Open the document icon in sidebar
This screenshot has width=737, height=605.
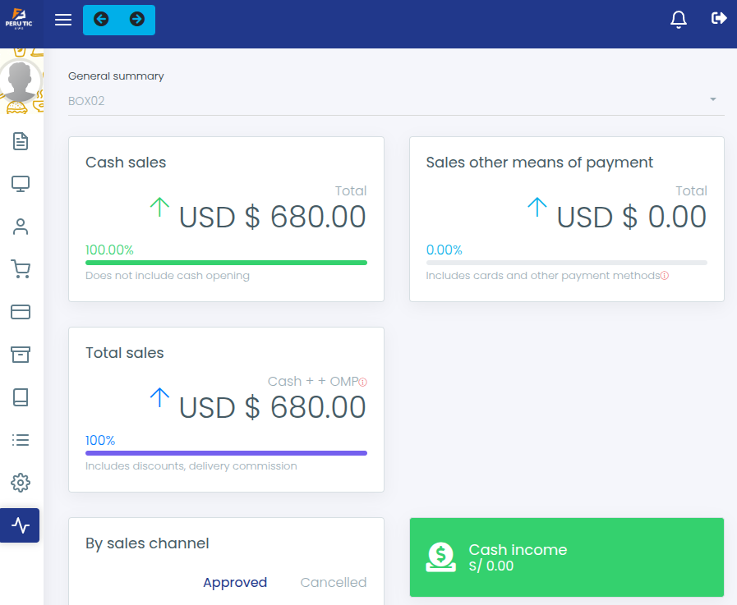tap(21, 141)
